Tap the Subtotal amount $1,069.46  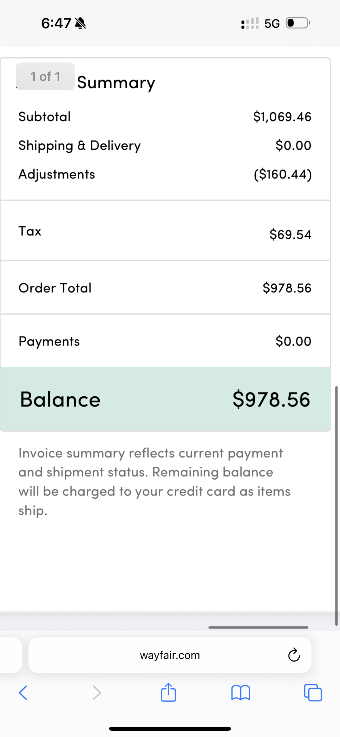pos(282,117)
